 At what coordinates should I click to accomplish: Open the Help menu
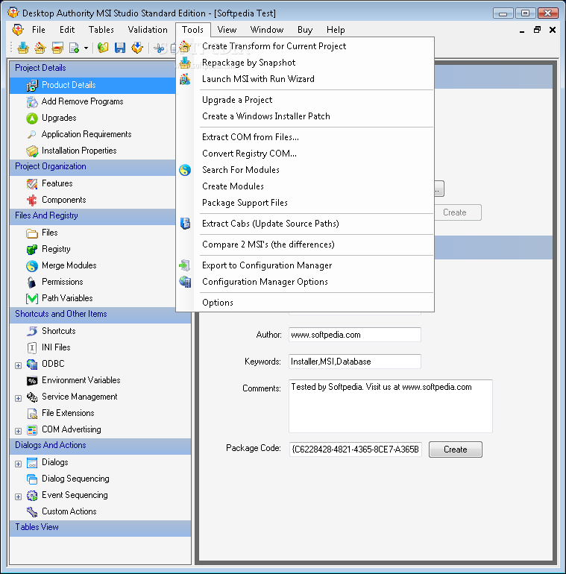336,30
